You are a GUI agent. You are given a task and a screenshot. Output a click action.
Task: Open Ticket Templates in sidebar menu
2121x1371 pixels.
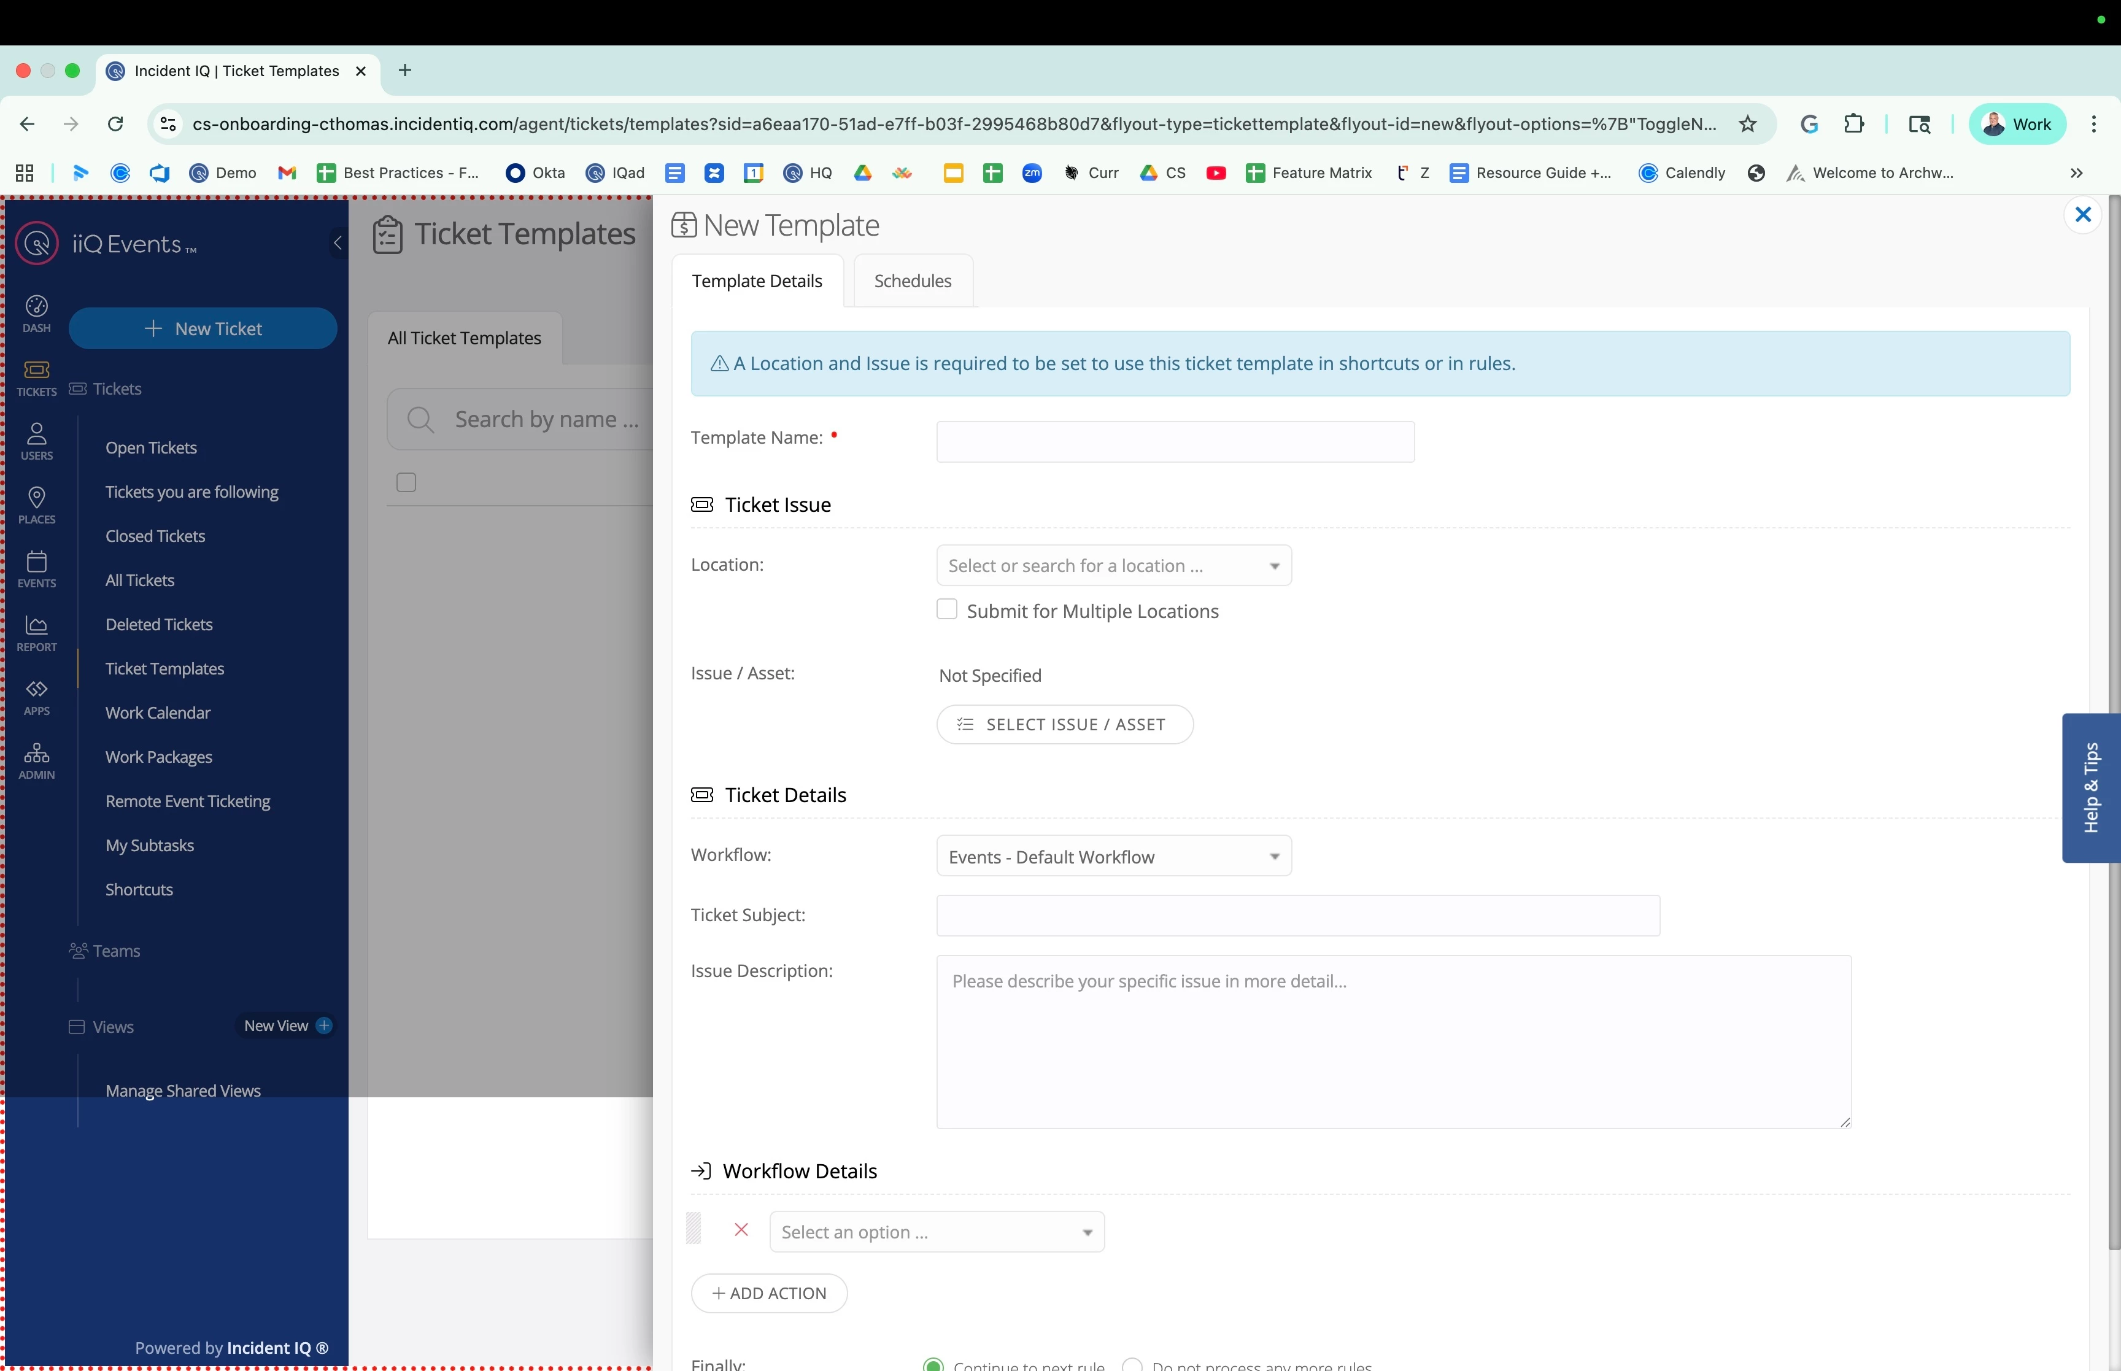coord(164,668)
